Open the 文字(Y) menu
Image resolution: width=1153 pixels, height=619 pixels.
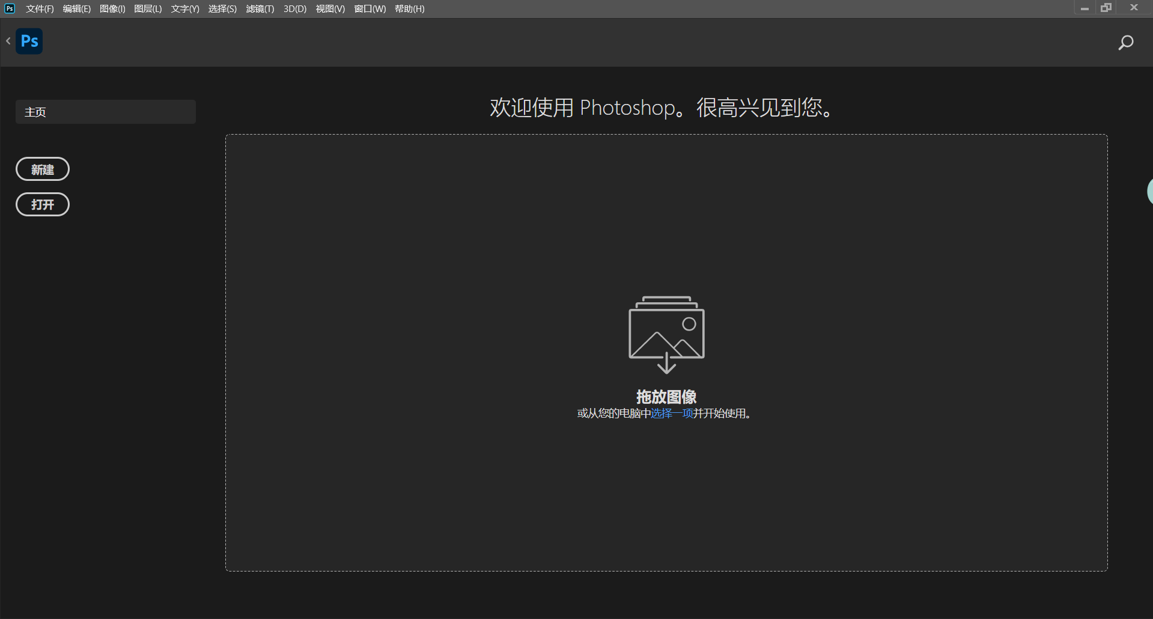(x=185, y=9)
